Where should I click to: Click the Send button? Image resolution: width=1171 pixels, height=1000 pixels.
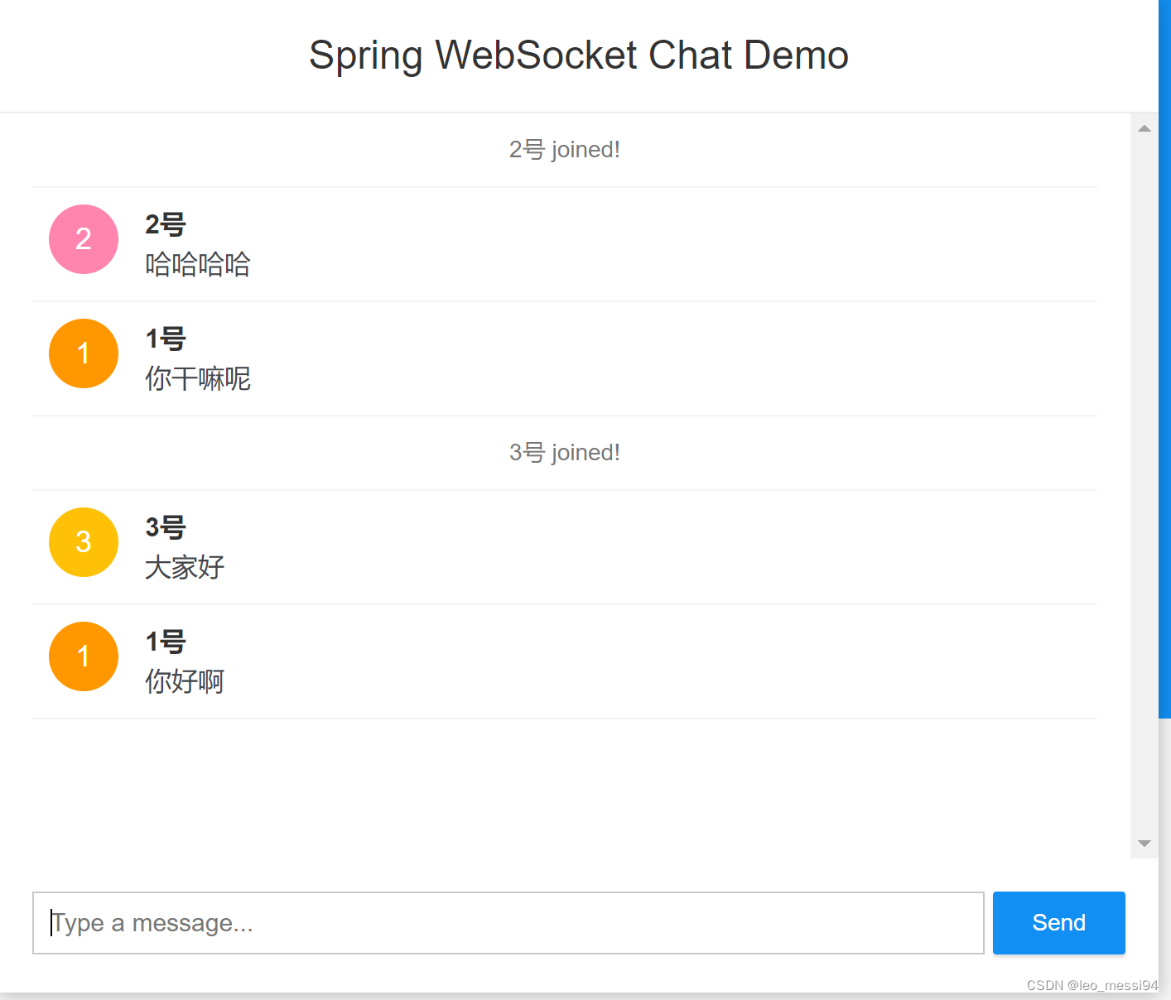click(1058, 923)
